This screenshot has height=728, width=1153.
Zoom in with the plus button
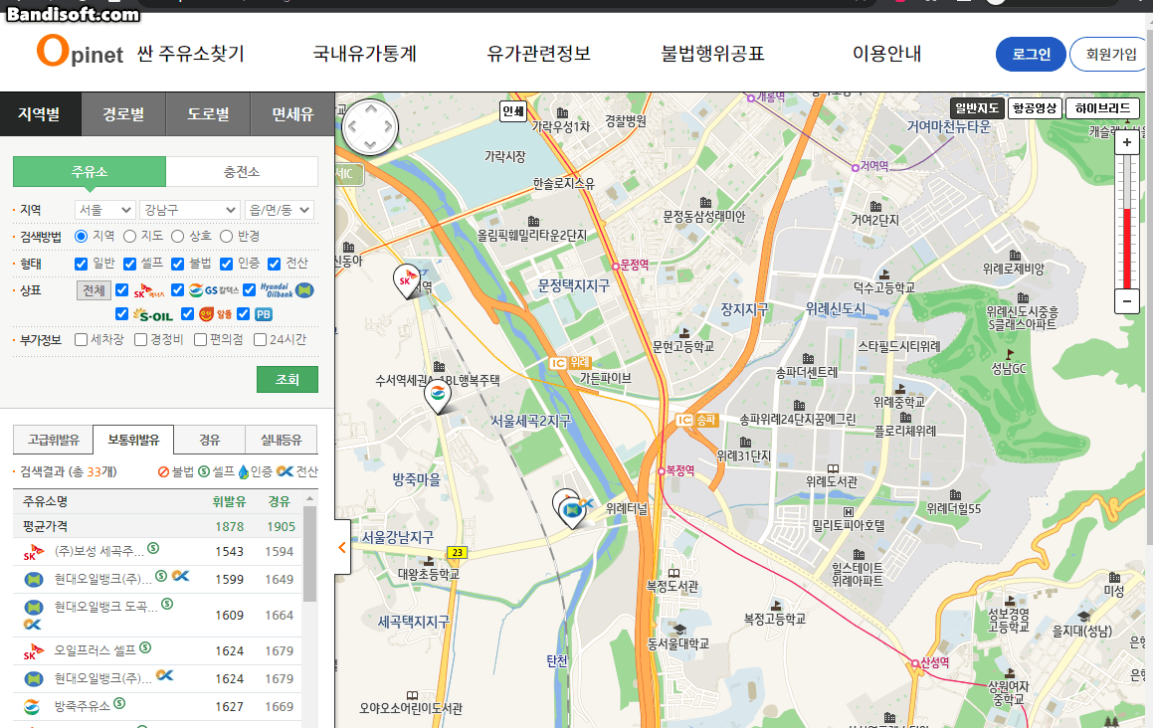(x=1126, y=142)
